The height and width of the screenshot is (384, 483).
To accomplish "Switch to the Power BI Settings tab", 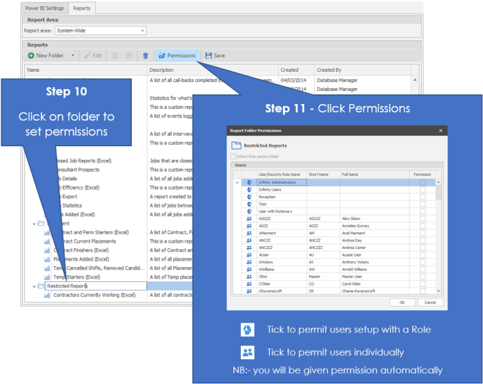I will tap(45, 8).
